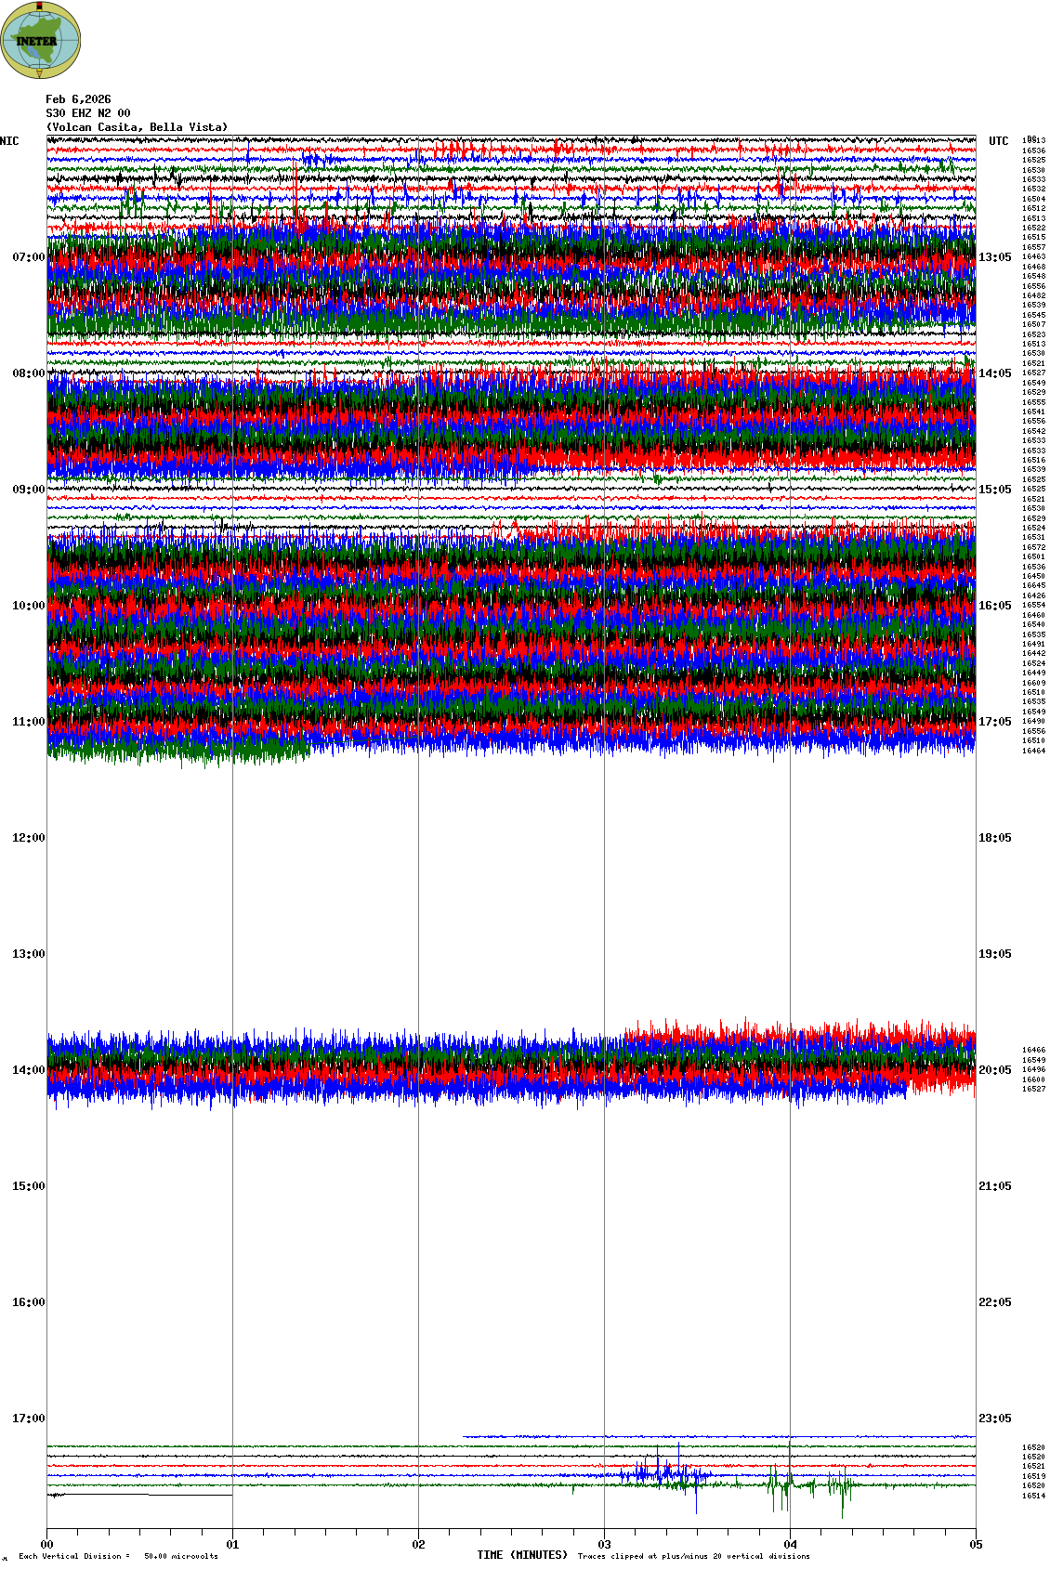Click the Each Vertical Division scale note
The height and width of the screenshot is (1569, 1050).
click(118, 1556)
